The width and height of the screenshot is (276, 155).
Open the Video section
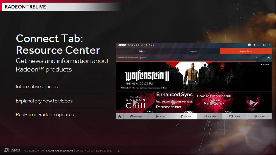click(161, 116)
